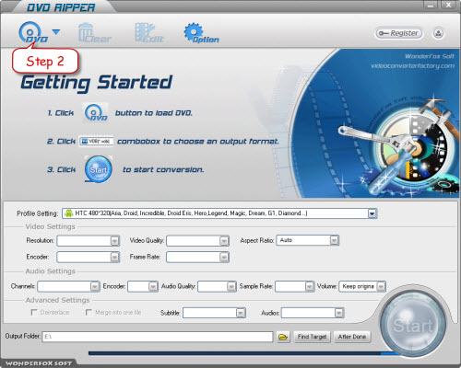Screen dimensions: 461x368
Task: Click the browse folder icon
Action: tap(283, 337)
